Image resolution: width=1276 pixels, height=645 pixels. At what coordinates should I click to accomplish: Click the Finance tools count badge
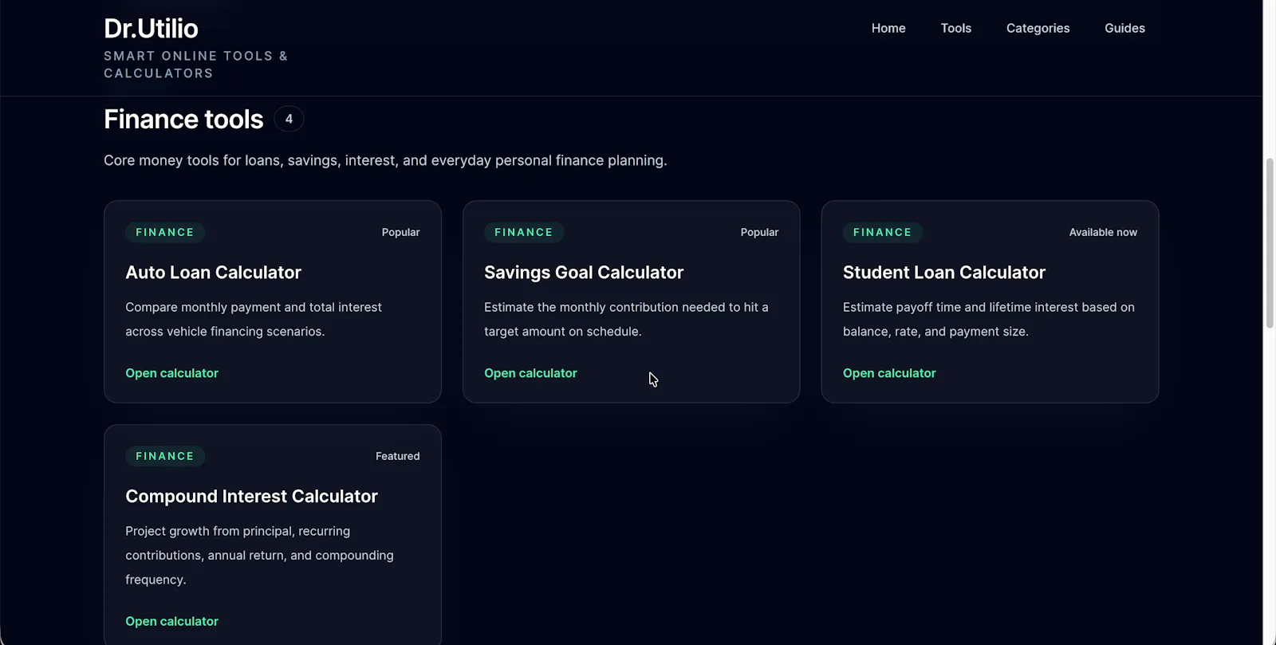289,119
